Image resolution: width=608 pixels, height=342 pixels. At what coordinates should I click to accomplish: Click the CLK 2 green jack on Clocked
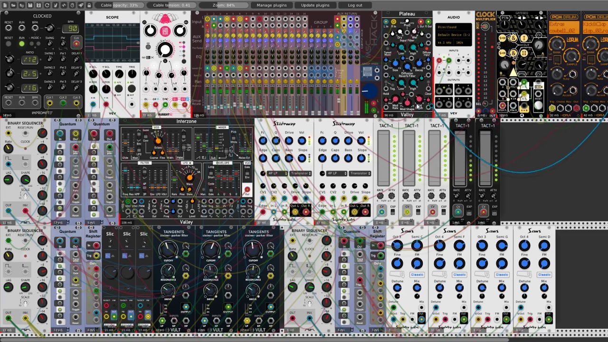(63, 103)
